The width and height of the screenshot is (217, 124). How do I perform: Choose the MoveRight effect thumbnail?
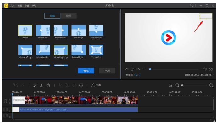[x=61, y=30]
